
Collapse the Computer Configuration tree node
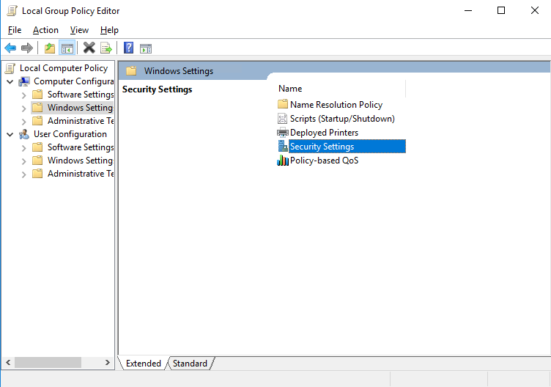[x=10, y=81]
